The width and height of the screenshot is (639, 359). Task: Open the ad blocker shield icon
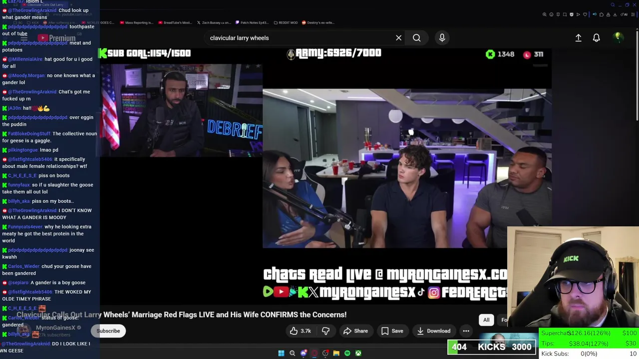(572, 14)
